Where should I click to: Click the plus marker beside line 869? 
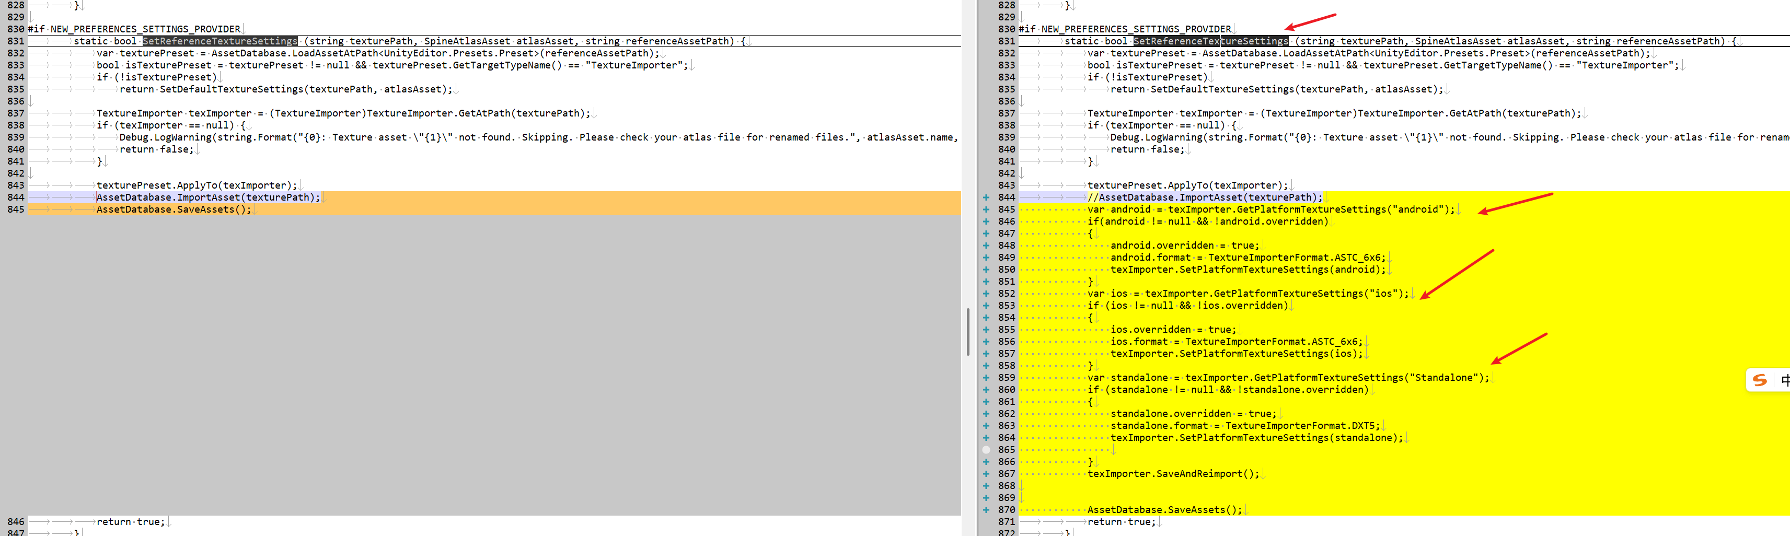(x=986, y=498)
